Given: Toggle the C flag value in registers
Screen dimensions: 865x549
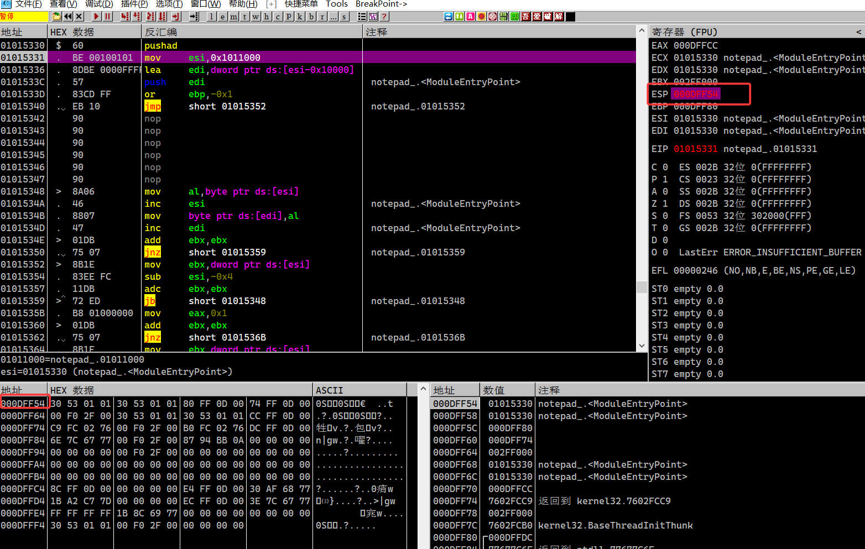Looking at the screenshot, I should click(665, 167).
